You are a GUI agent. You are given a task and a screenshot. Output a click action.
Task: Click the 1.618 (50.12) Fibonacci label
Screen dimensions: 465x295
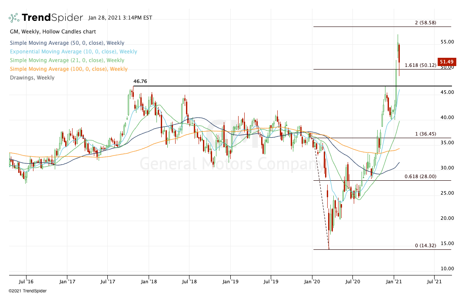(421, 65)
